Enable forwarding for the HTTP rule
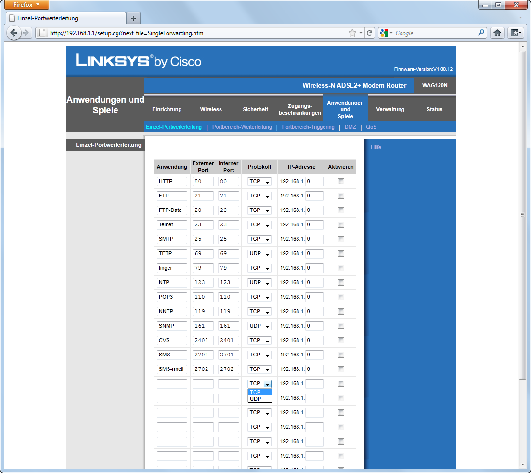This screenshot has width=531, height=473. click(340, 181)
